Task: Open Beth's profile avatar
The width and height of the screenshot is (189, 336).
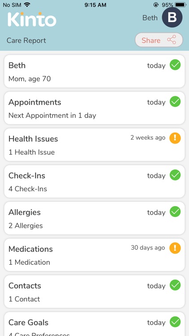Action: [x=172, y=17]
